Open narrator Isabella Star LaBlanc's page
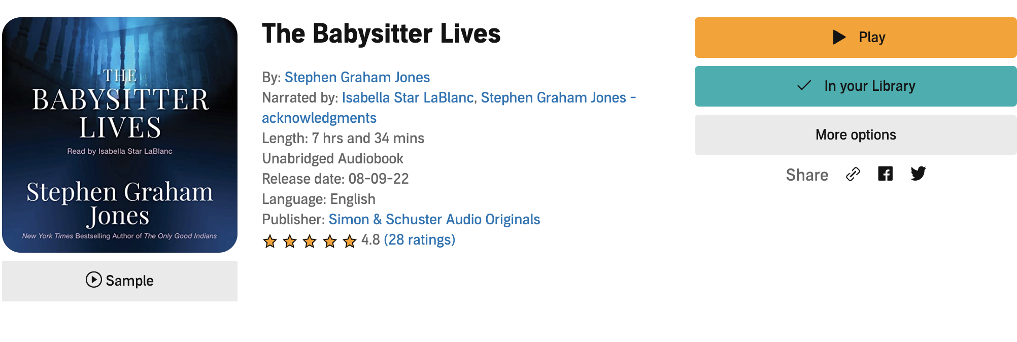 coord(408,97)
